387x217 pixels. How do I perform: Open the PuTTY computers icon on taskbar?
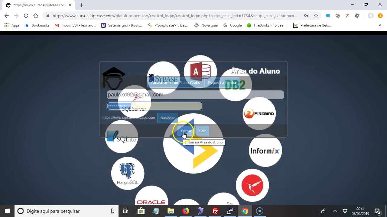[230, 211]
